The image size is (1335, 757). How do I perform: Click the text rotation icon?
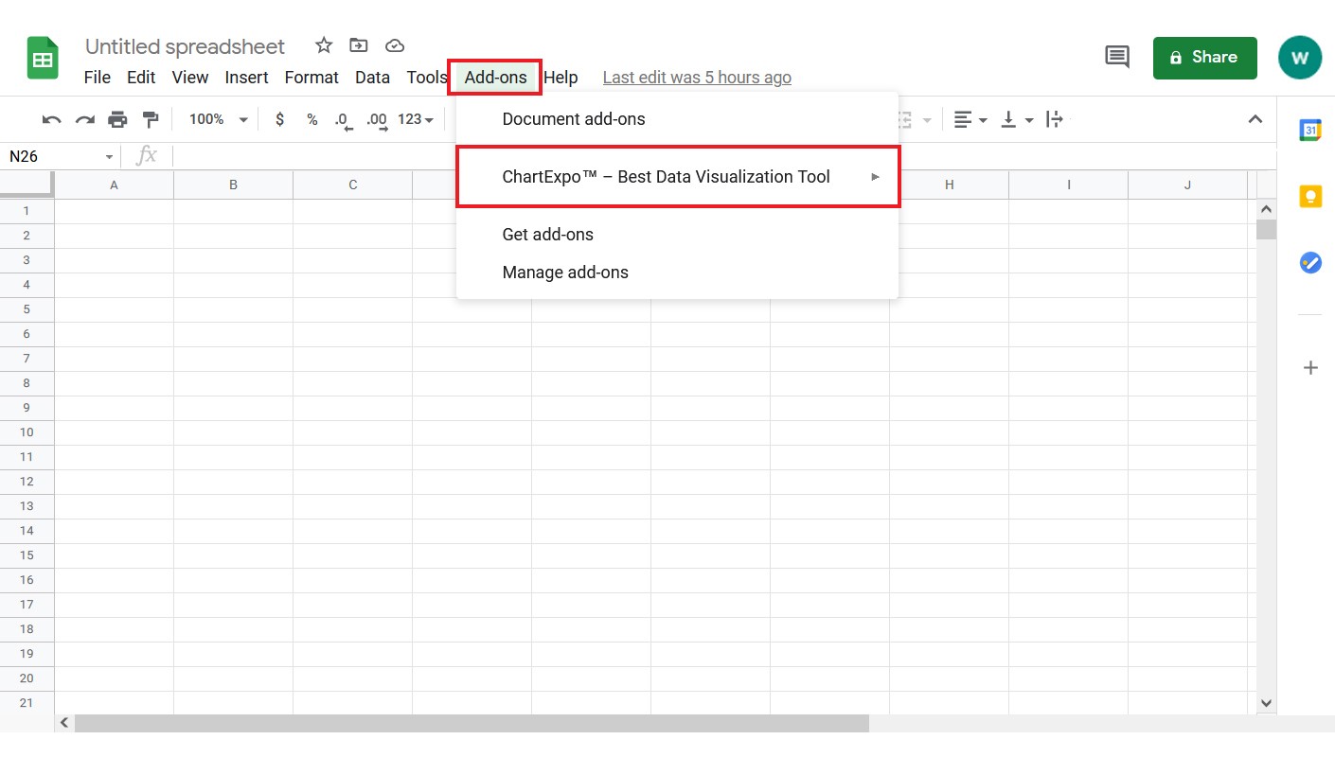(x=1055, y=119)
